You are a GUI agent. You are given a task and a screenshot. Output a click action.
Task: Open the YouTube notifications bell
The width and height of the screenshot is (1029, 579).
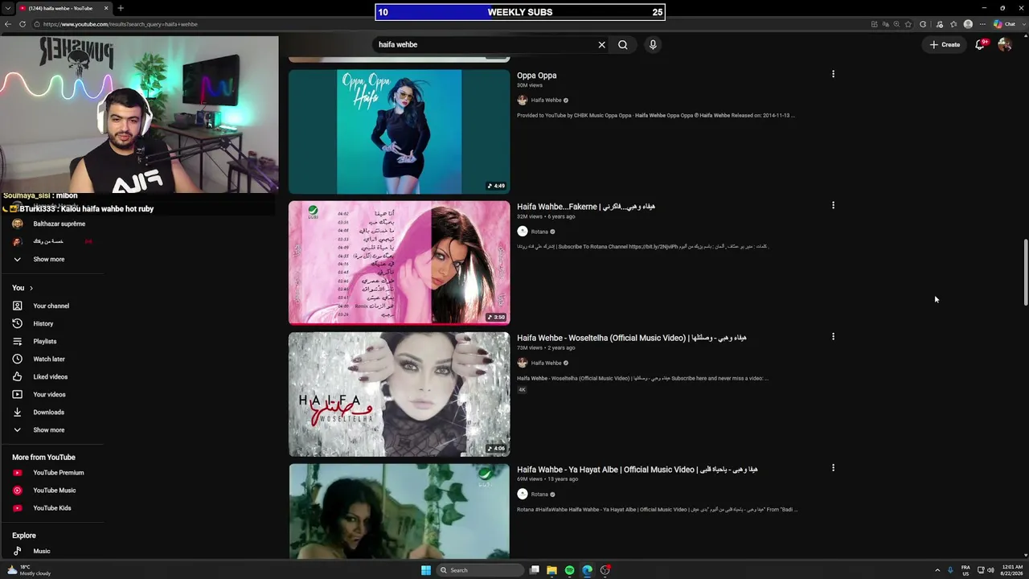[980, 45]
